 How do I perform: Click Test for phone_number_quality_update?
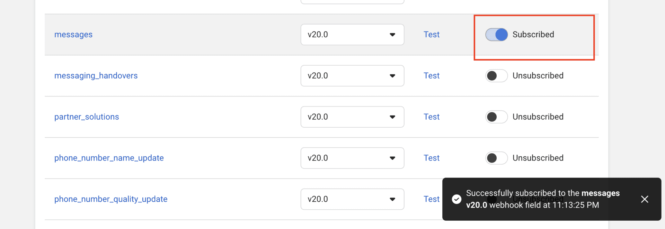432,199
